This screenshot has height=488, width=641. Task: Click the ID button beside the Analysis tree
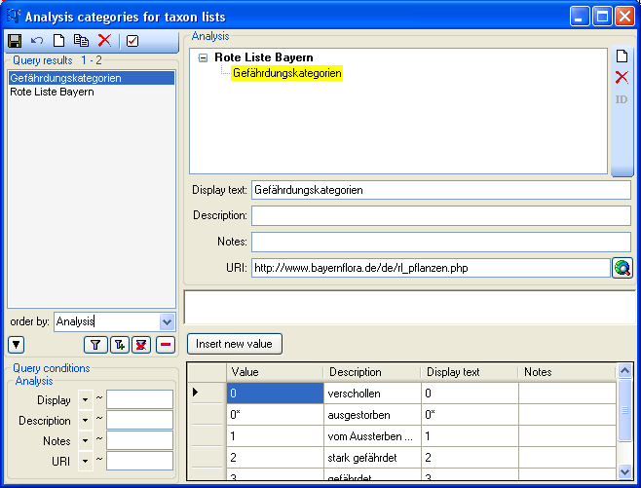[x=622, y=99]
